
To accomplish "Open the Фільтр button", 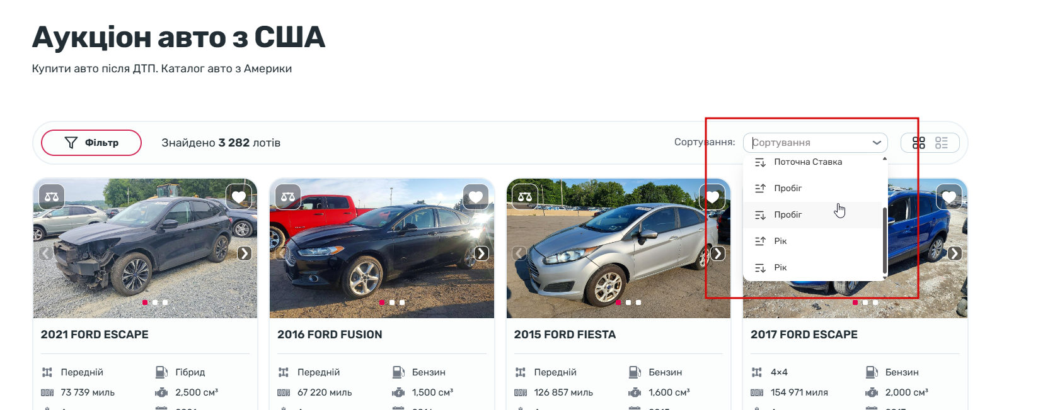I will [x=91, y=143].
